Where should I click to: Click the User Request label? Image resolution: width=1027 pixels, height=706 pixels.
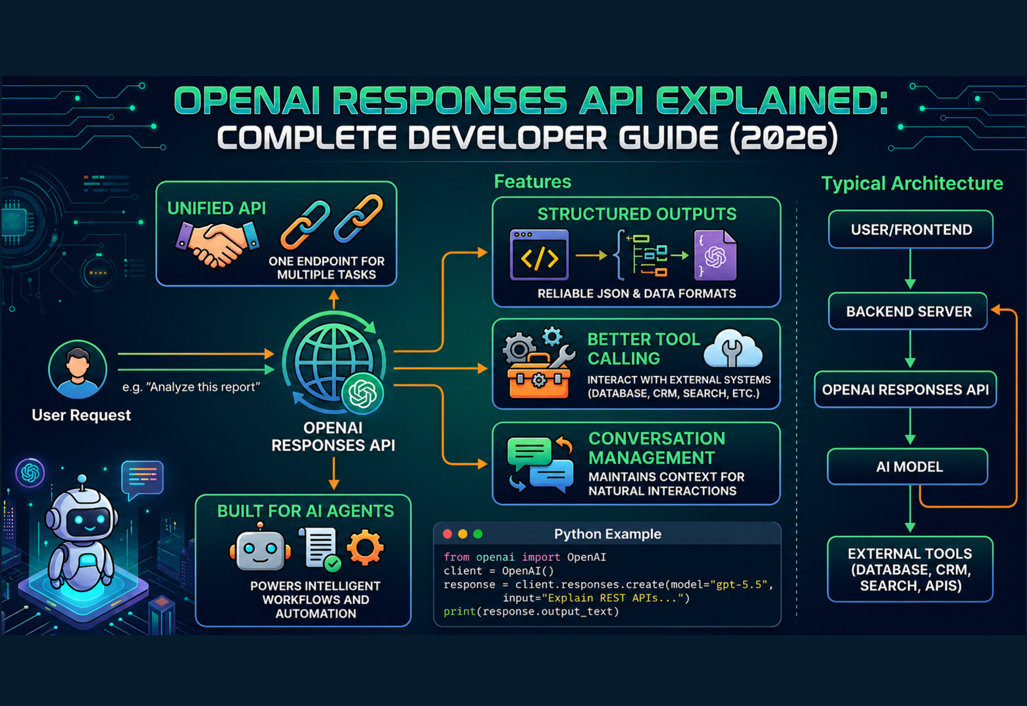click(x=81, y=415)
